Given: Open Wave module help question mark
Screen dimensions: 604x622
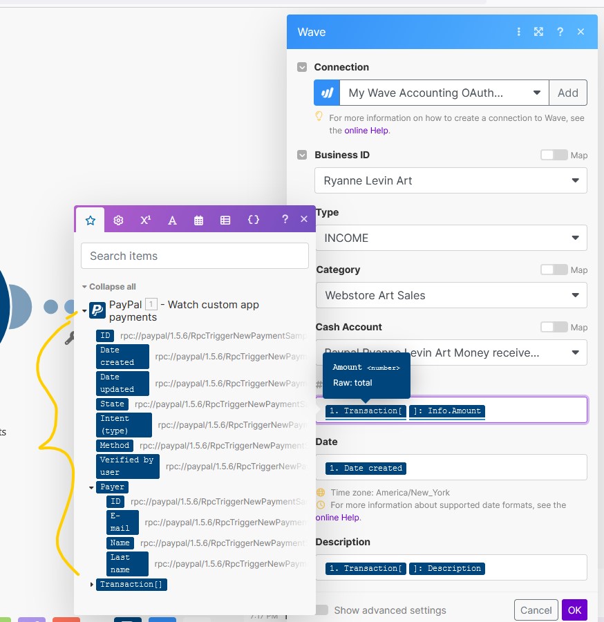Looking at the screenshot, I should coord(560,32).
